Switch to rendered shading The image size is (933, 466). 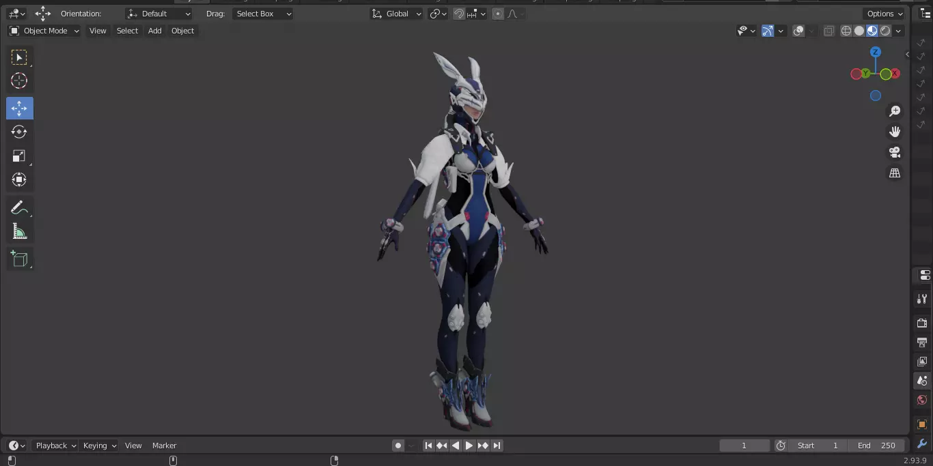[885, 31]
